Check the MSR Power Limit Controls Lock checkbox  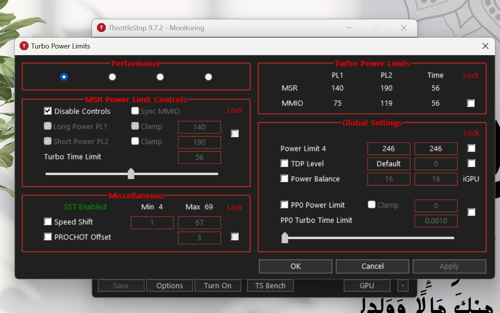point(235,133)
